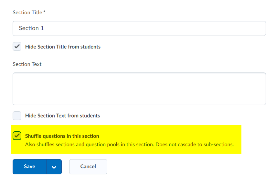Click the white down-arrow icon beside Save

coord(54,167)
